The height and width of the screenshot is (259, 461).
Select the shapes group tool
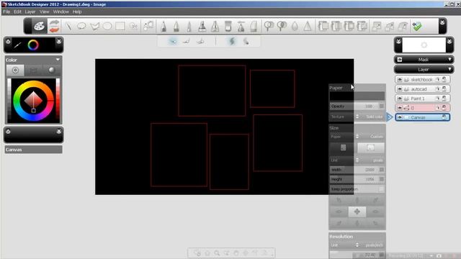(148, 26)
